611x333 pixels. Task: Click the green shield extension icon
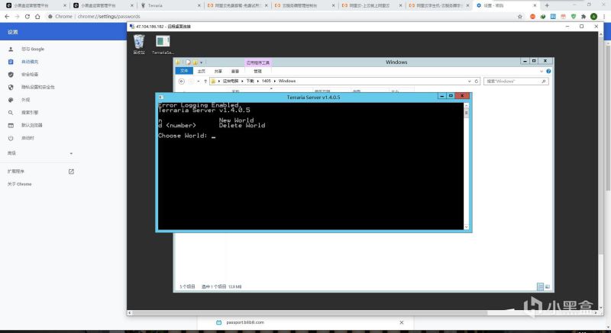[x=574, y=16]
